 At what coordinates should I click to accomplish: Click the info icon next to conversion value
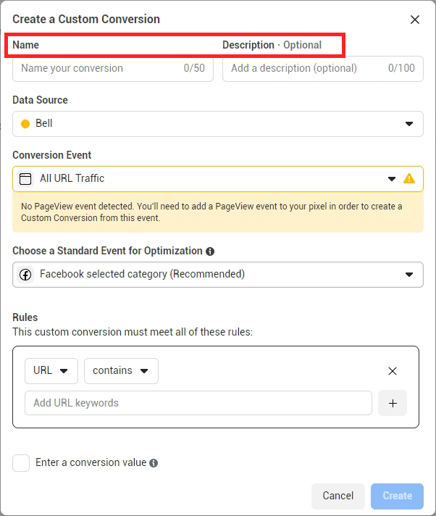(154, 463)
